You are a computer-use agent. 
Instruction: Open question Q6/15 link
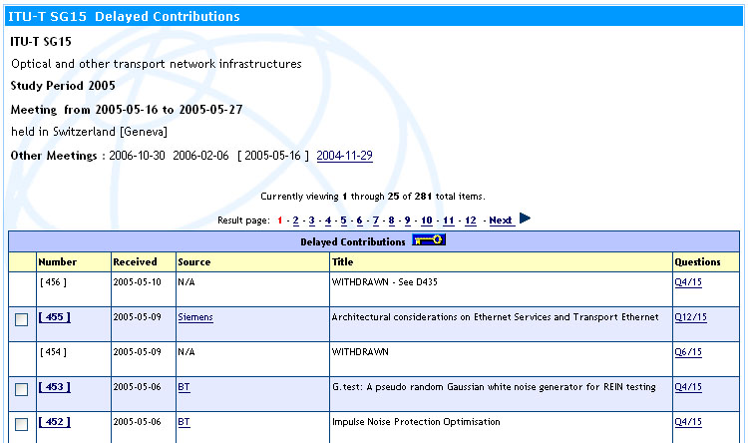[x=688, y=352]
